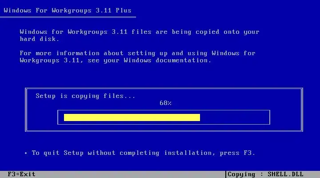Click the 'To quit Setup' instruction line
Image resolution: width=320 pixels, height=178 pixels.
[143, 153]
